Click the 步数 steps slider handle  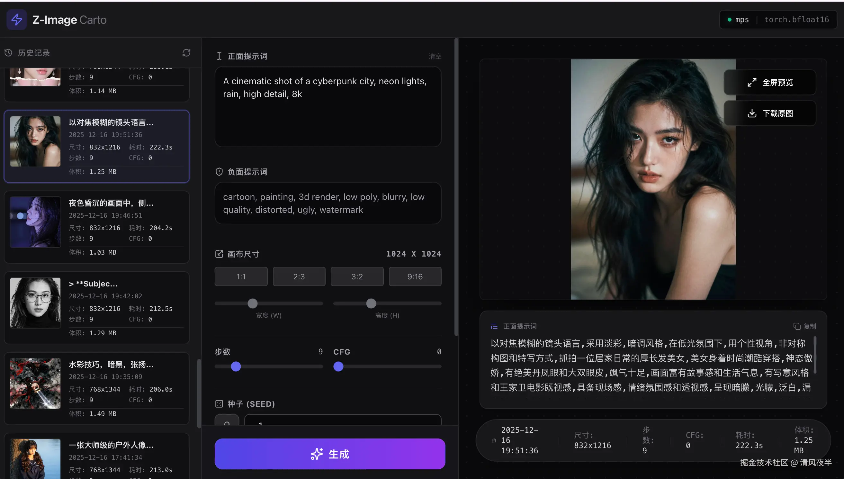(236, 366)
